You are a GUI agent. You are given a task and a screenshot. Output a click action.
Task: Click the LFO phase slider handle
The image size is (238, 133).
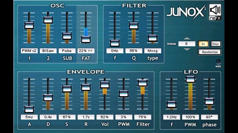pos(209,101)
